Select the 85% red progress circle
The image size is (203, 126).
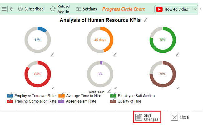click(x=38, y=74)
